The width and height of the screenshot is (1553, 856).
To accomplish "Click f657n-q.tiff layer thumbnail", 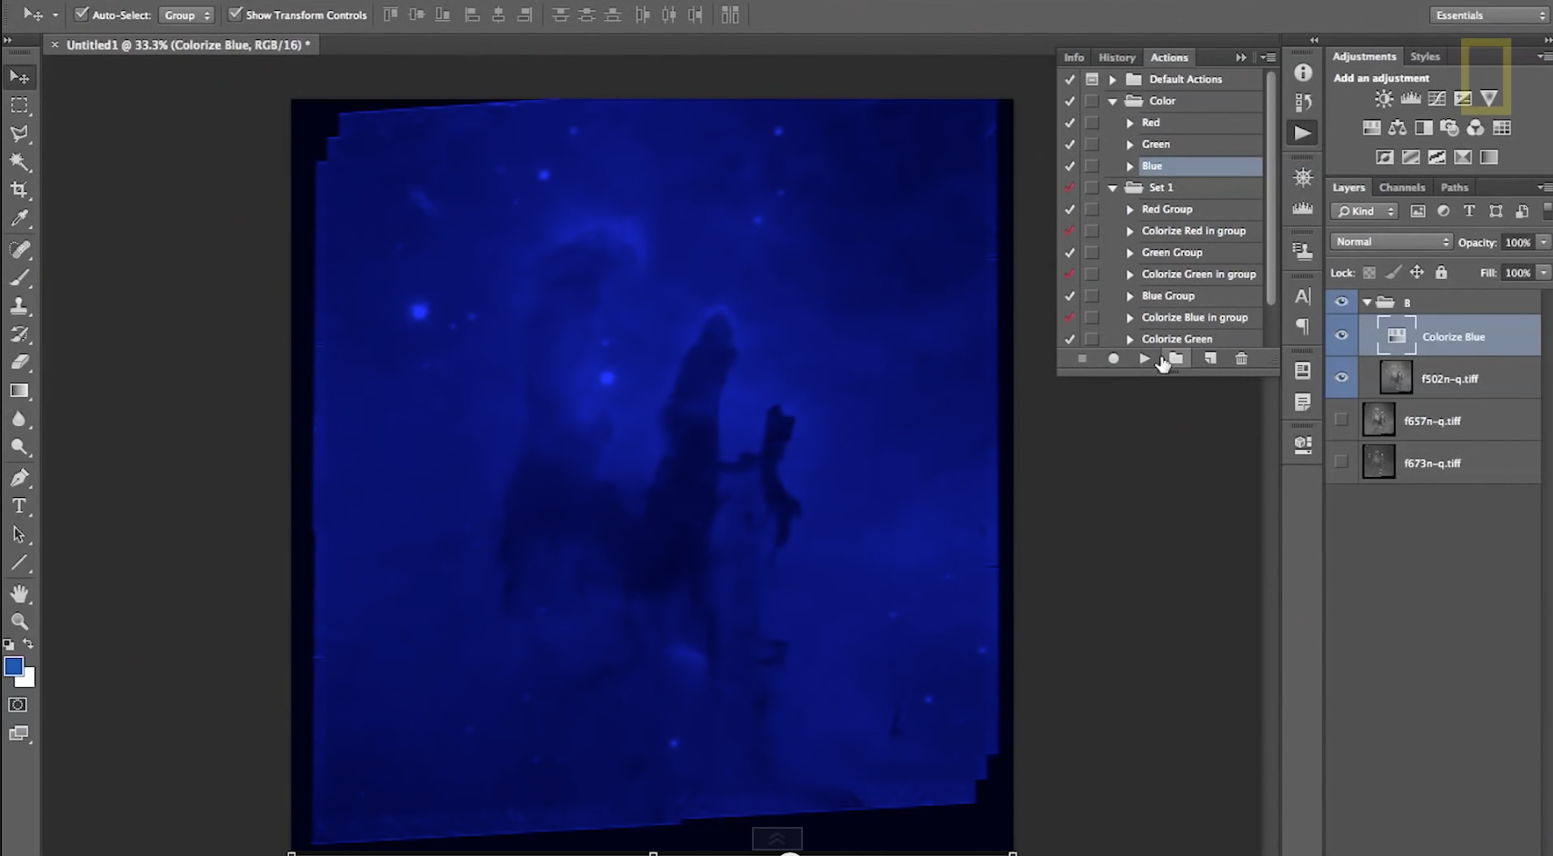I will click(1378, 420).
